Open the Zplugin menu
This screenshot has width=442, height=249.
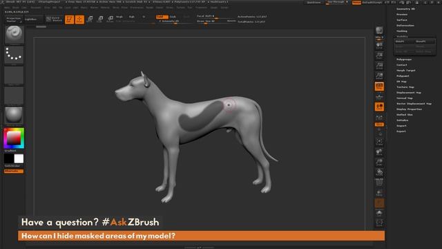[x=214, y=8]
